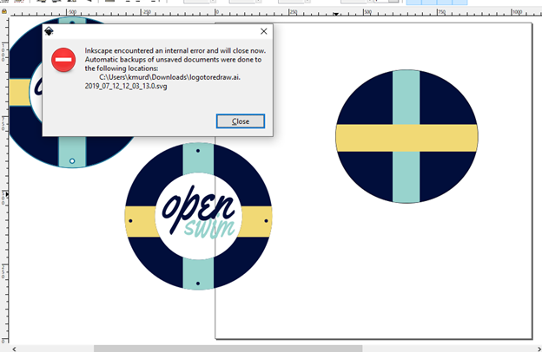Click the "open" lettering in center logo

click(x=196, y=206)
